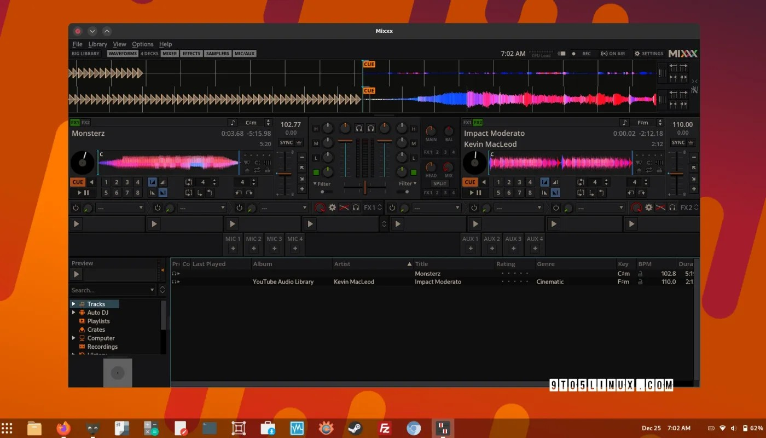Viewport: 766px width, 438px height.
Task: Switch to the SAMPLERS section
Action: coord(217,53)
